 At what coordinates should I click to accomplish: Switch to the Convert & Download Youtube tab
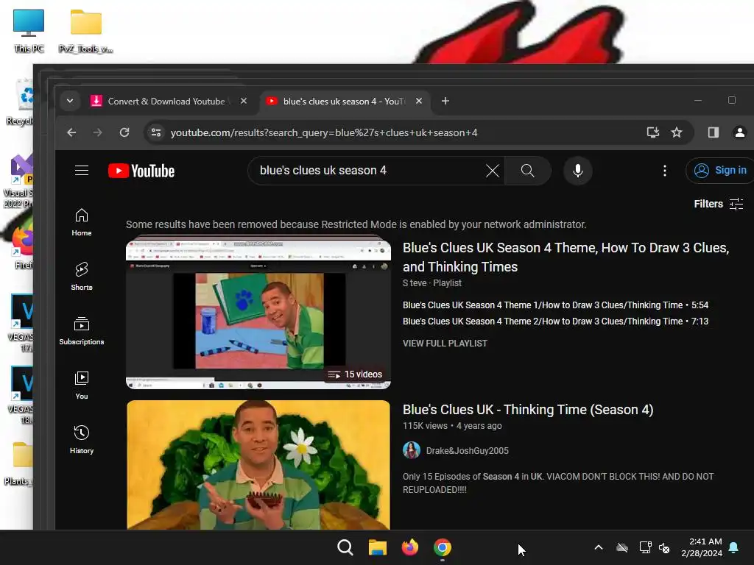click(168, 101)
